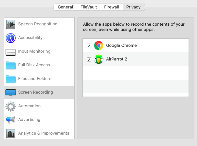
Task: Open the FileVault tab
Action: [x=88, y=7]
